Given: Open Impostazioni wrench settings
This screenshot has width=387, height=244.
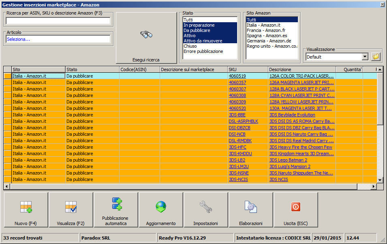Looking at the screenshot, I should pos(206,207).
